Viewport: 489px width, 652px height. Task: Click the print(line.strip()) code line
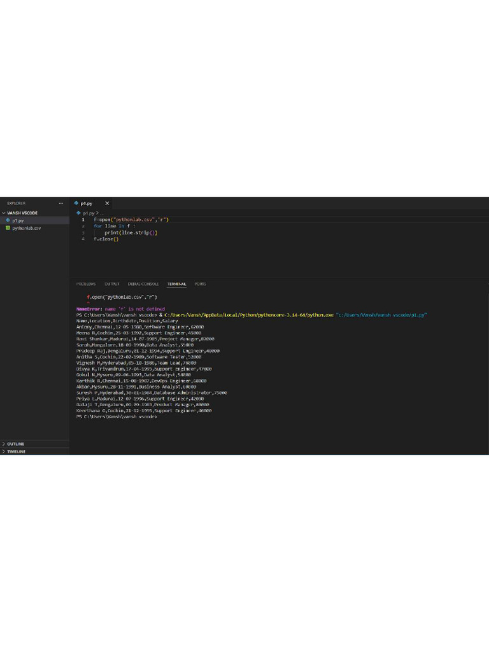131,233
